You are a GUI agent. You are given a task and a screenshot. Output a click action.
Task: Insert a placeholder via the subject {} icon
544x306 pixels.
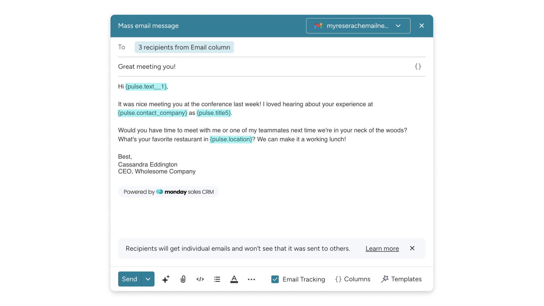(418, 67)
